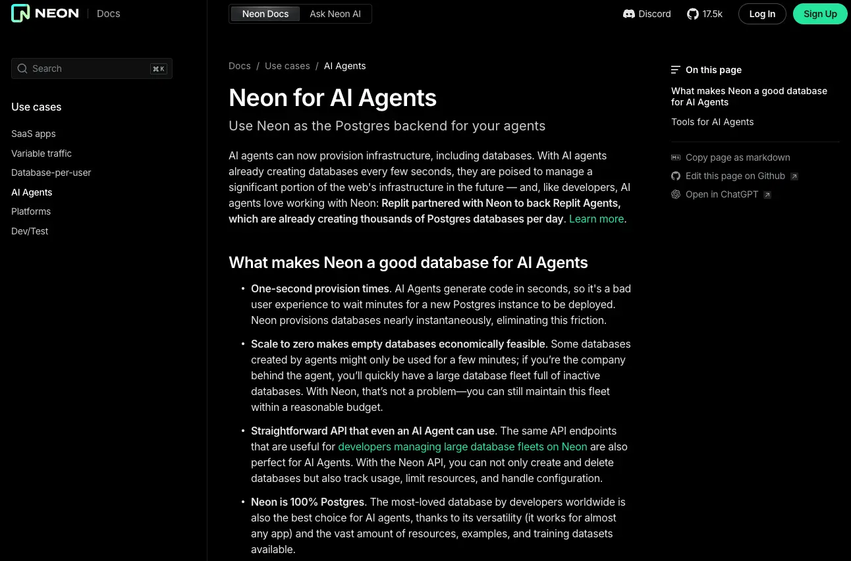Select the Open in ChatGPT icon

coord(676,194)
